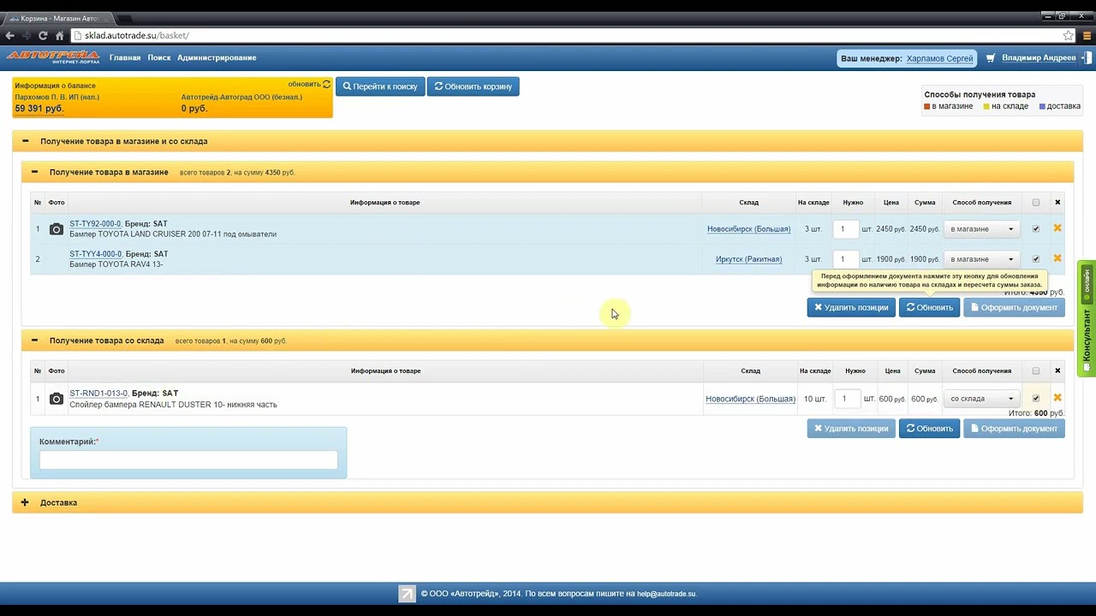Screen dimensions: 1096x616
Task: Toggle checkbox for ST-TY92-000-0 row
Action: pos(1036,229)
